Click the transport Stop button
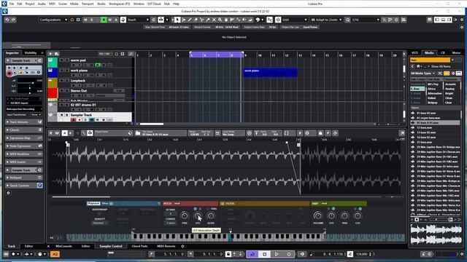 264,254
